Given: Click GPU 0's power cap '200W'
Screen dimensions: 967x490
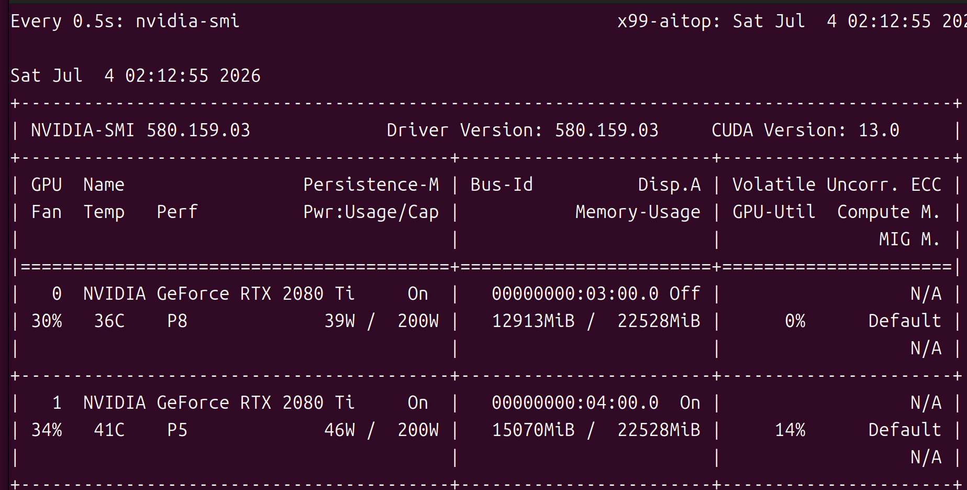Looking at the screenshot, I should (418, 321).
